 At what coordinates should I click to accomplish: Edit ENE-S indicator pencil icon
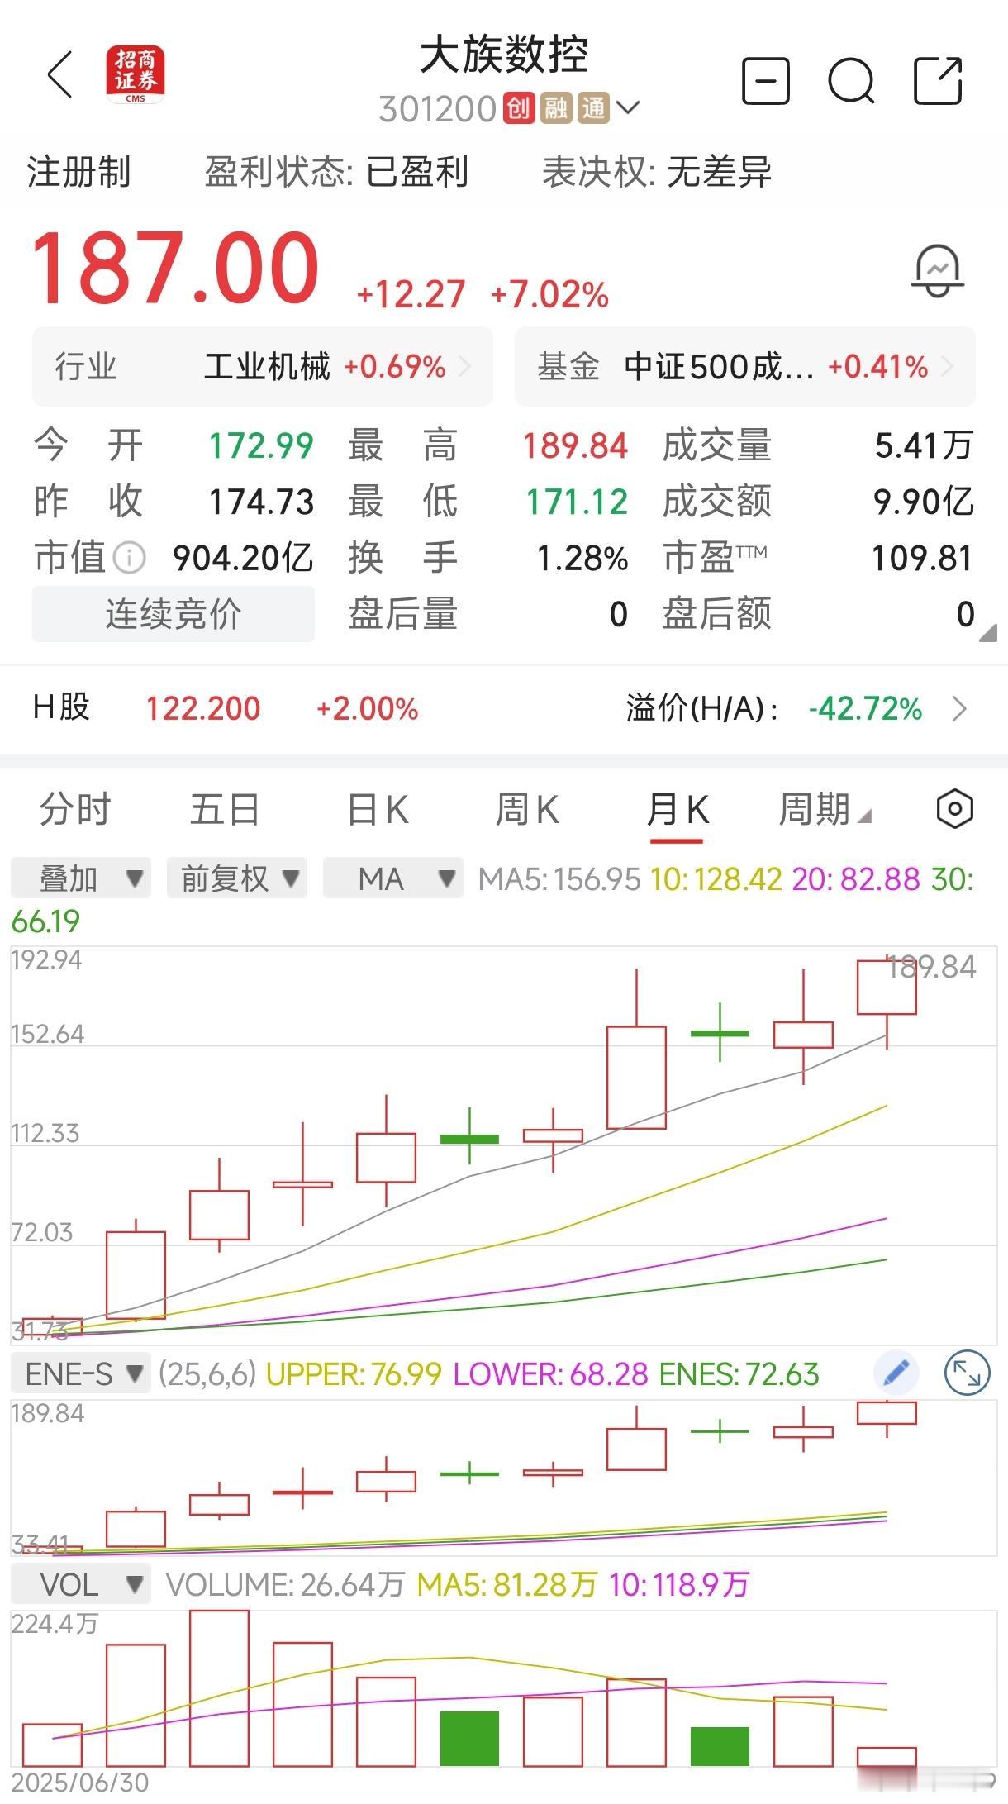click(896, 1373)
